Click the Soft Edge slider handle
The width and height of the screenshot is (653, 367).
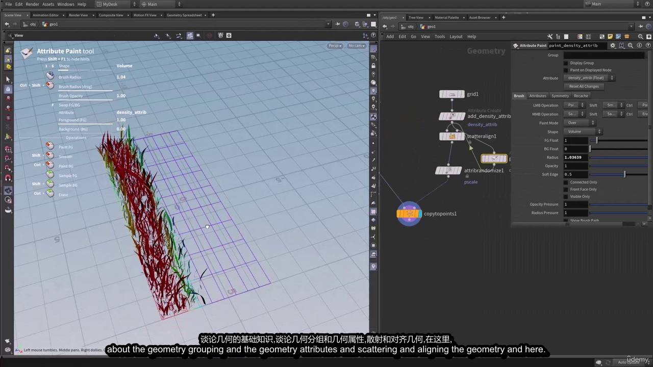(x=625, y=174)
